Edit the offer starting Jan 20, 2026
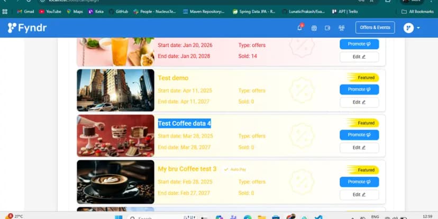 tap(359, 57)
